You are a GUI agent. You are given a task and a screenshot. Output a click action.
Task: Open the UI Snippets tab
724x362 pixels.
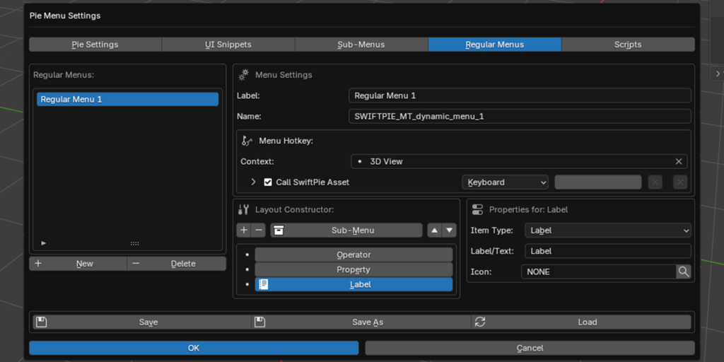(228, 45)
